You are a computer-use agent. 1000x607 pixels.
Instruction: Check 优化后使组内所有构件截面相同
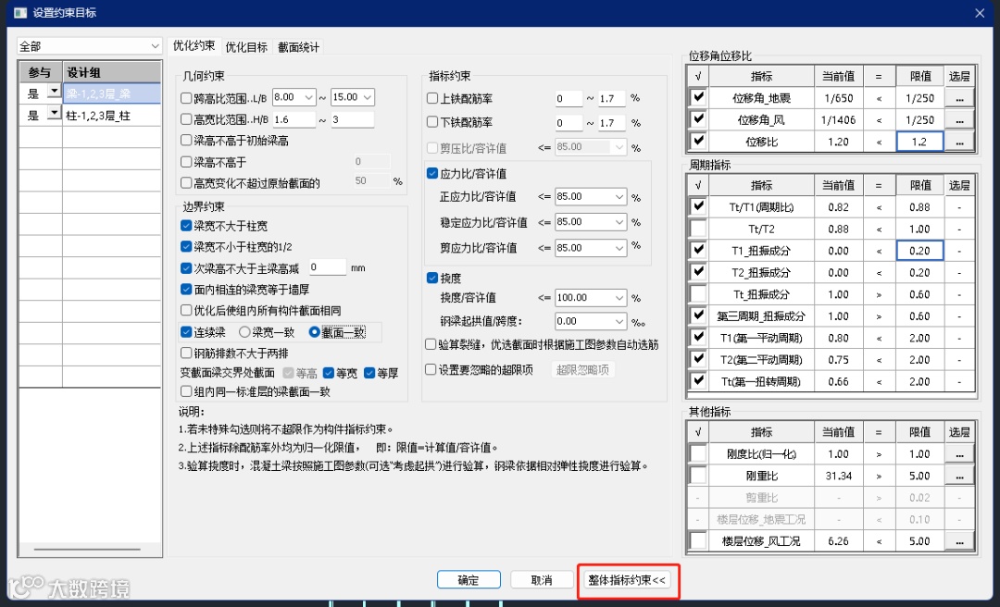coord(186,311)
